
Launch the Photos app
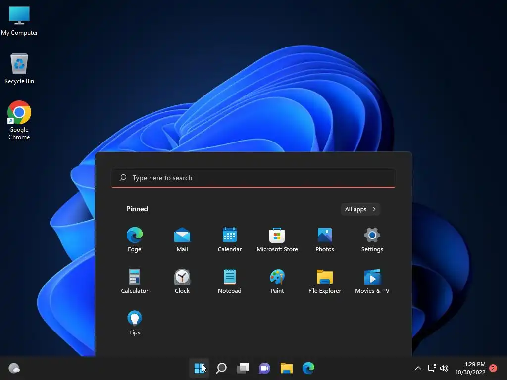coord(325,240)
